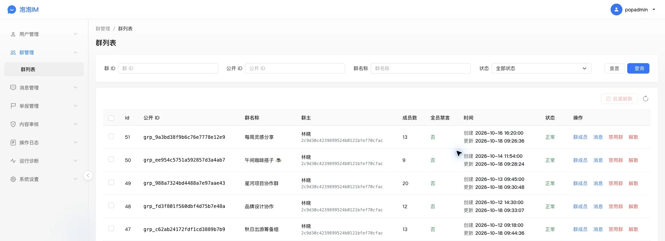
Task: Open the 操作日志 menu label
Action: (x=29, y=143)
